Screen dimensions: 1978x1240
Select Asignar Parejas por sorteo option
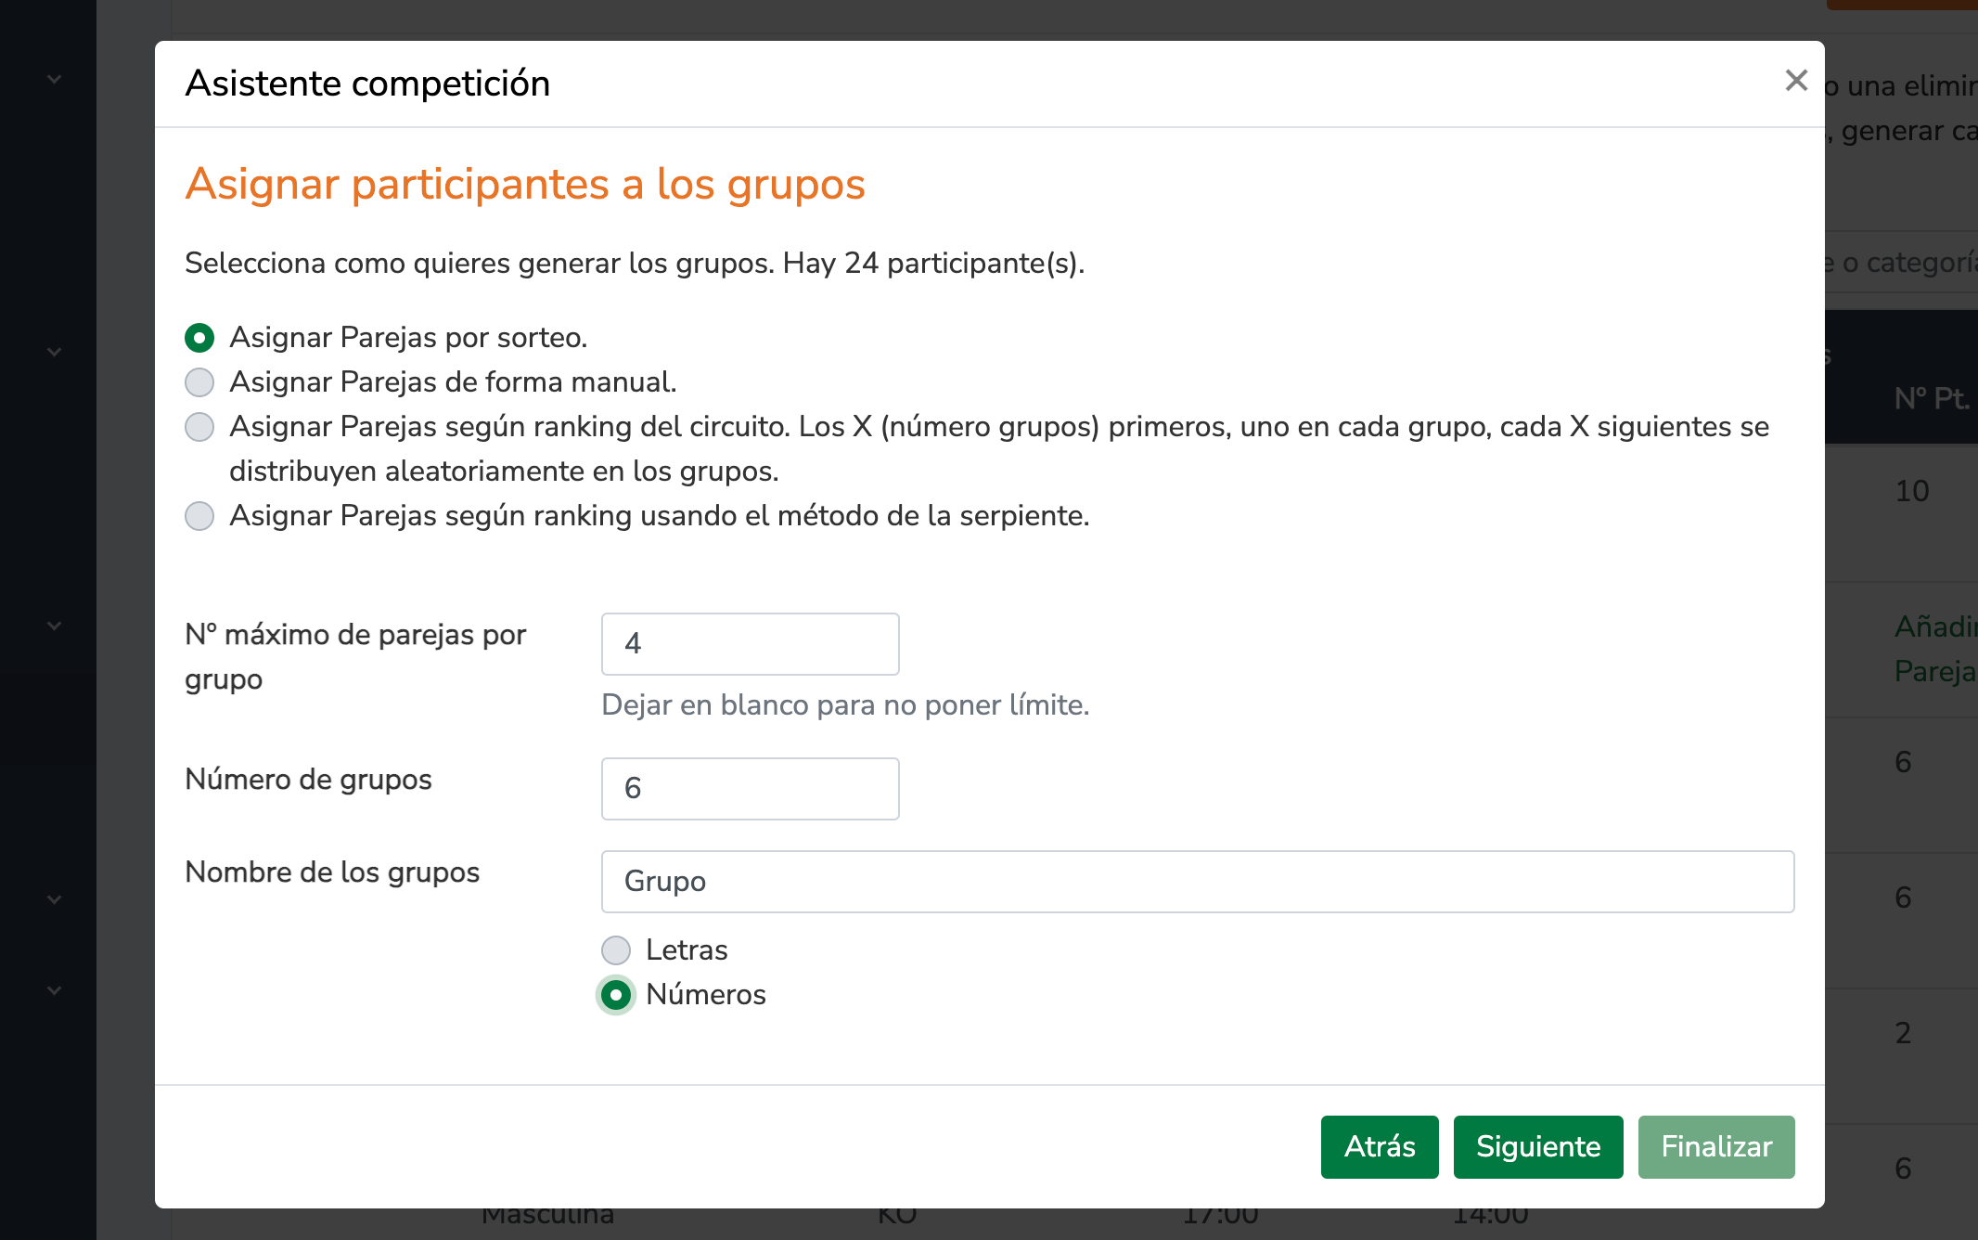pyautogui.click(x=199, y=338)
